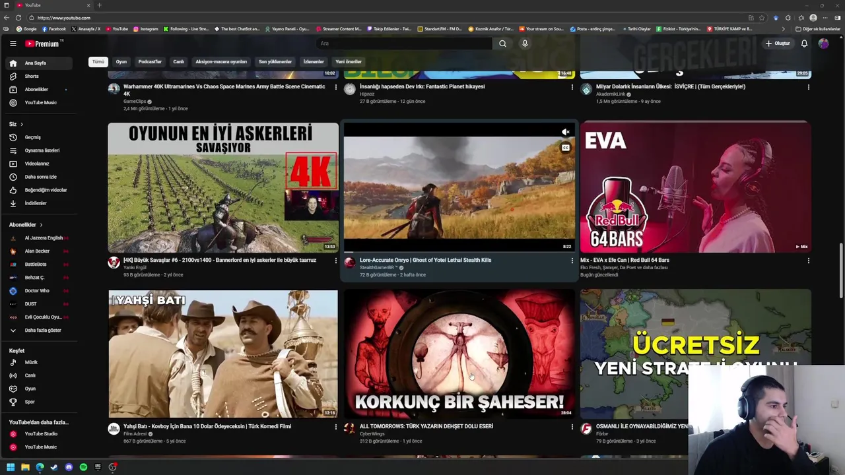845x475 pixels.
Task: Open the Instagram bookmark
Action: click(145, 29)
